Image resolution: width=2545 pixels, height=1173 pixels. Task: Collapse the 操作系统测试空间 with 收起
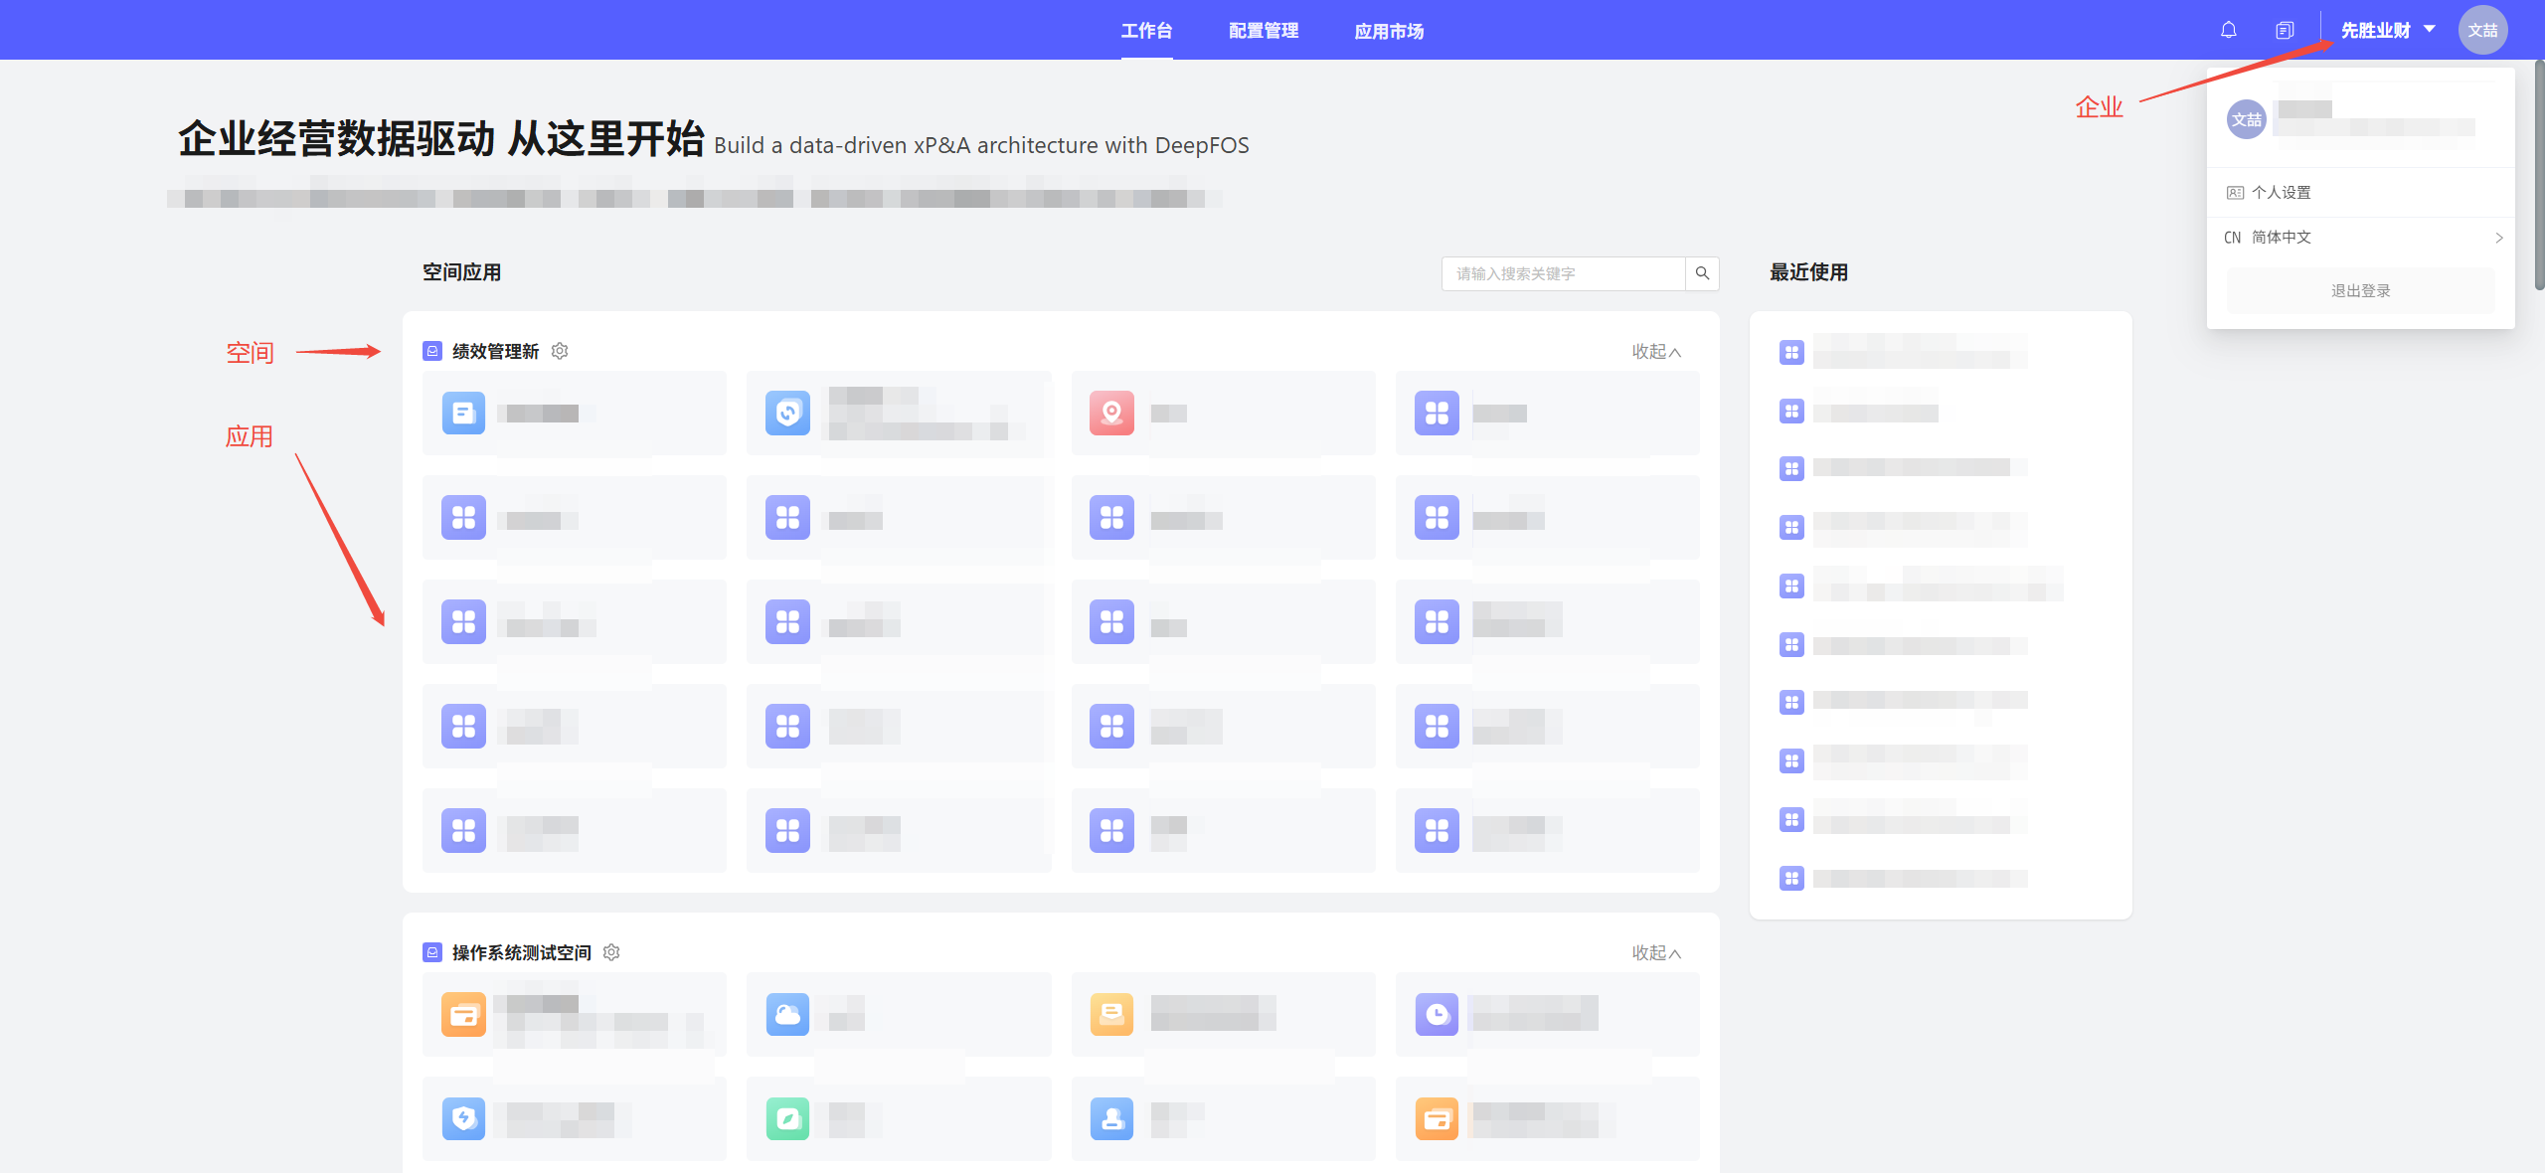coord(1656,952)
